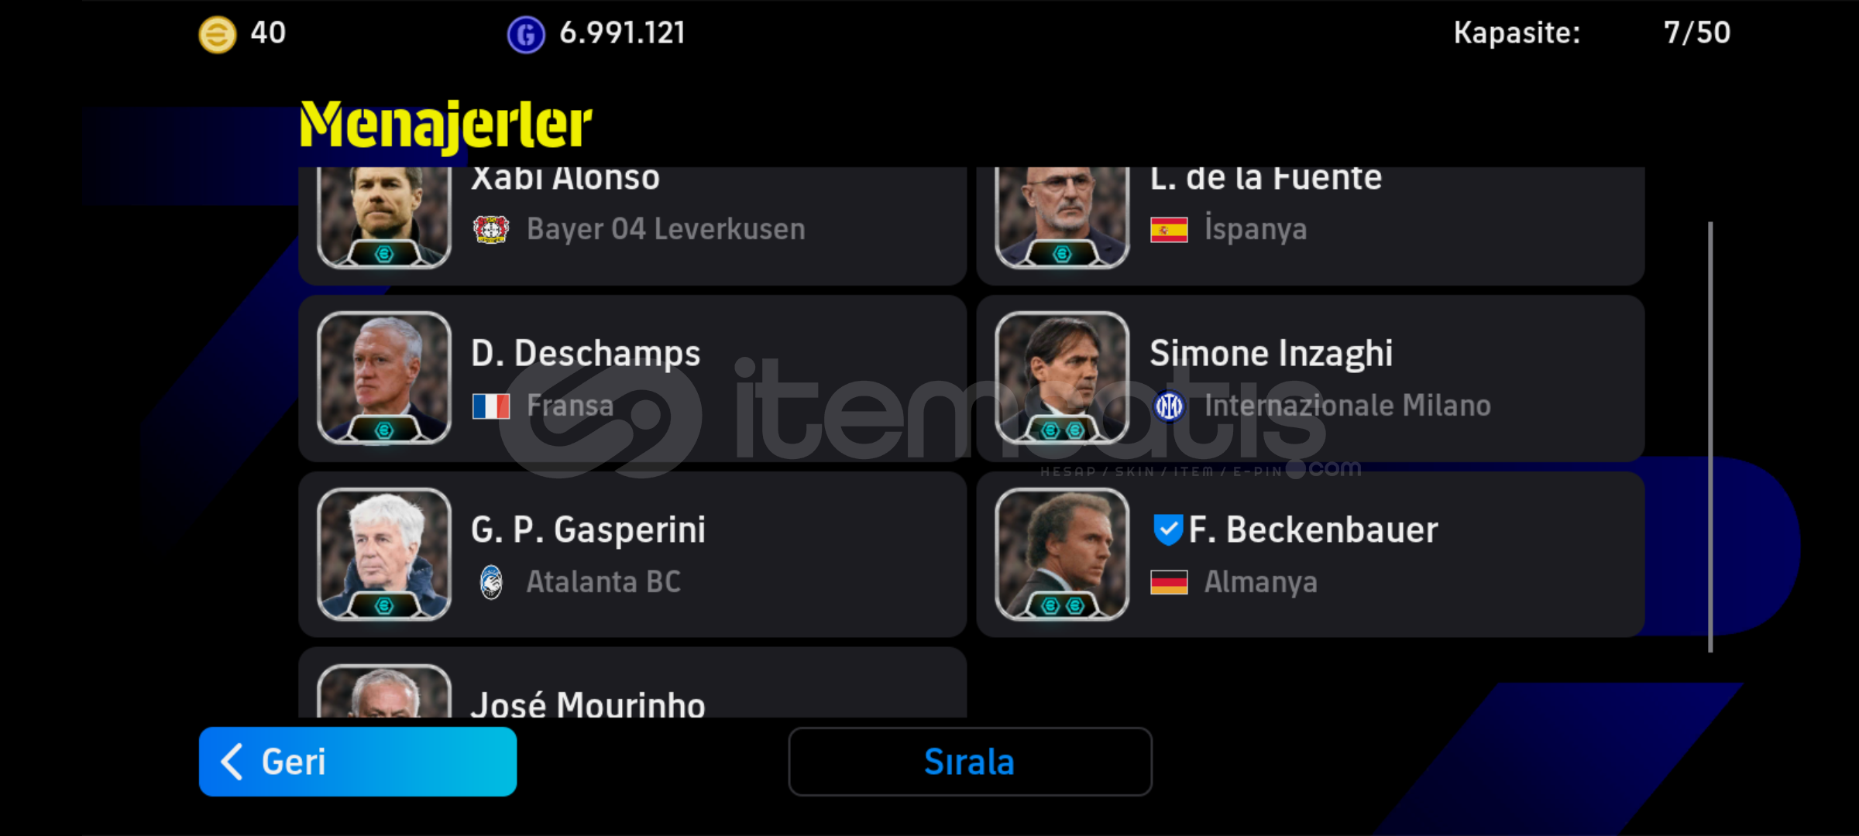Click the France flag under D. Deschamps
Image resolution: width=1859 pixels, height=836 pixels.
(x=491, y=406)
